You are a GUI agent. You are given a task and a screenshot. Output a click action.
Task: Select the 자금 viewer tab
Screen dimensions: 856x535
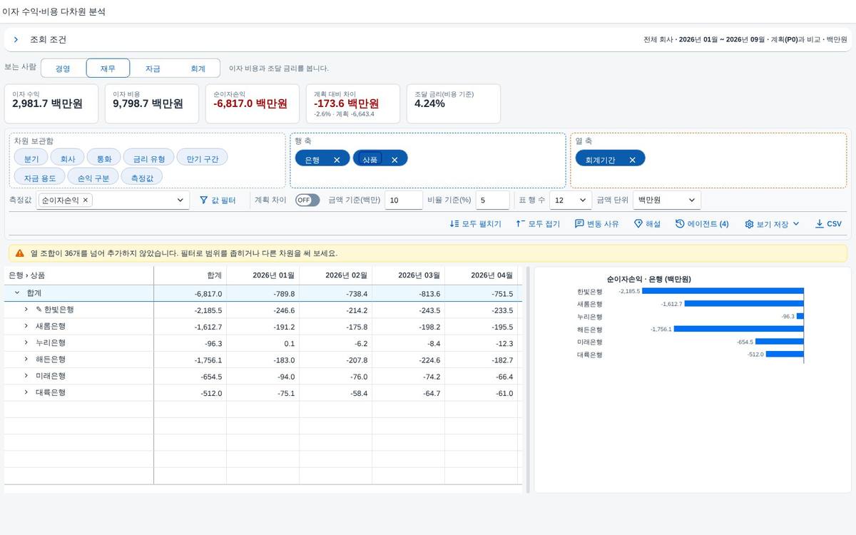(x=153, y=68)
